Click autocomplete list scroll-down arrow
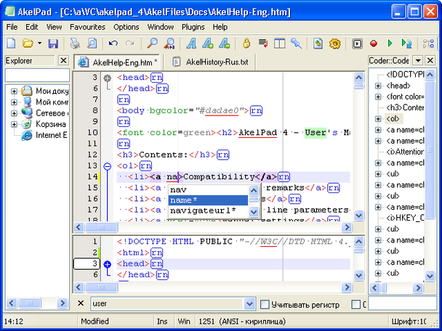 (254, 211)
